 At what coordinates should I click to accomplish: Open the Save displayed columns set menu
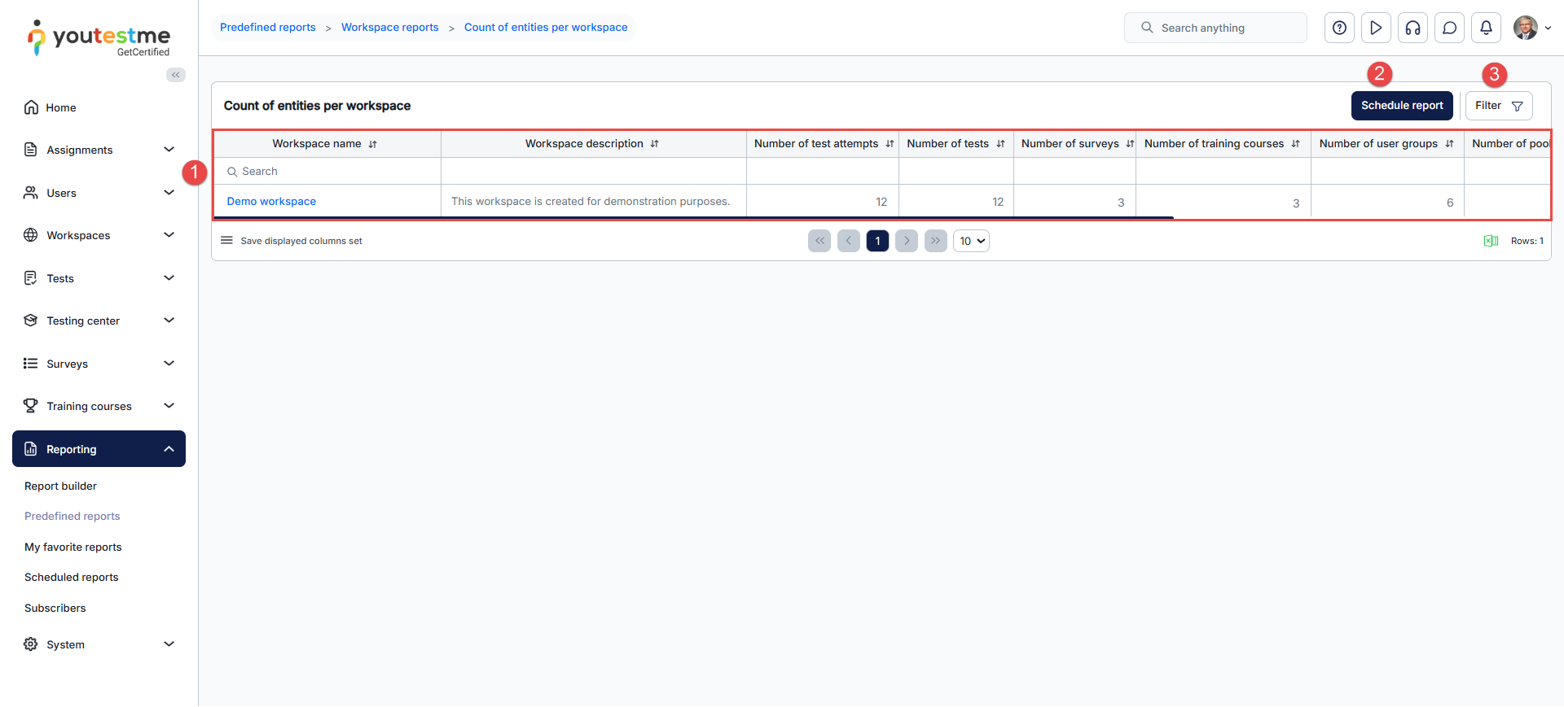(227, 241)
